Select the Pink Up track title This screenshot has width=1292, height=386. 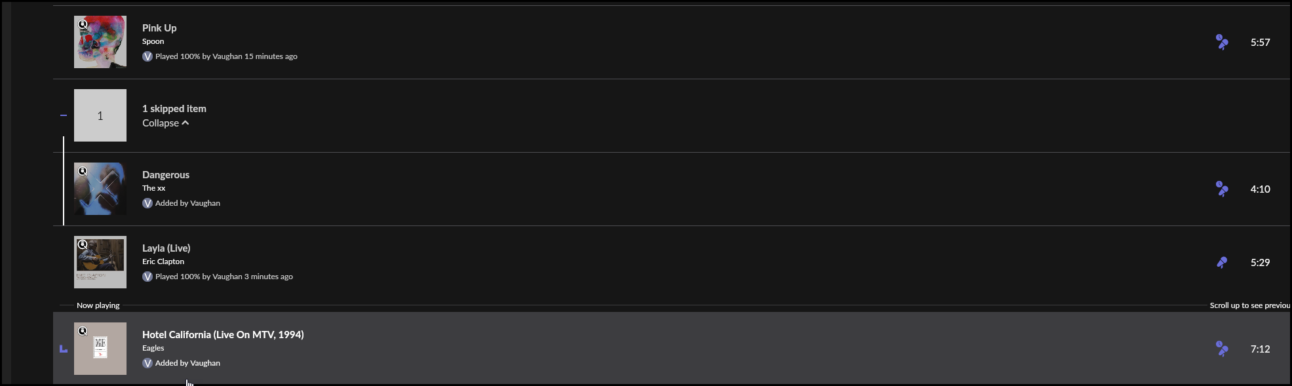pos(159,28)
